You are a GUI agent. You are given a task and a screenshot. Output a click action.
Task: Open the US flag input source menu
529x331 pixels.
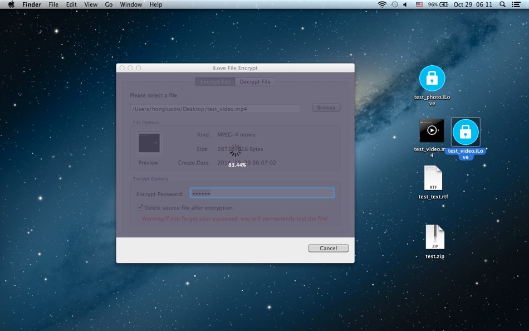[419, 4]
